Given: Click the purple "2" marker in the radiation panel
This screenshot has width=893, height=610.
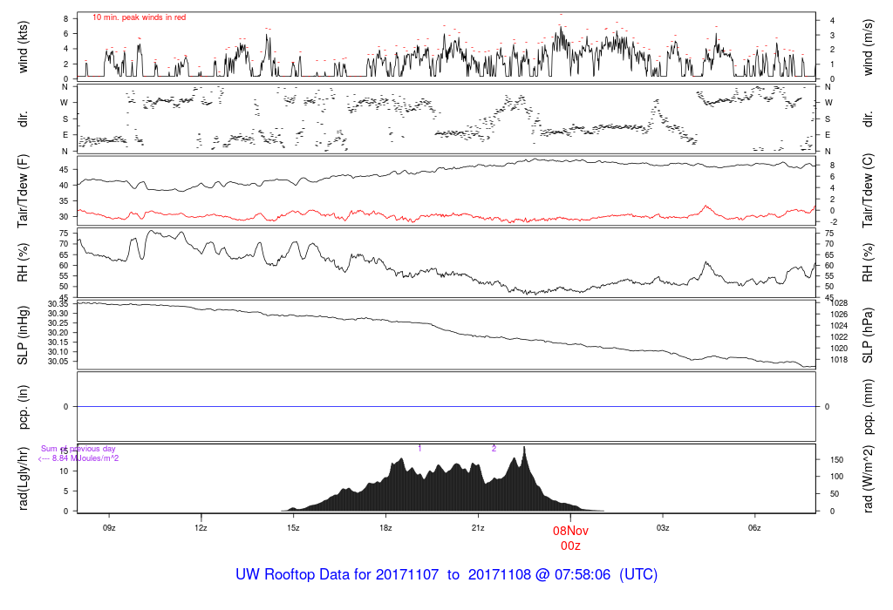Looking at the screenshot, I should click(x=494, y=449).
